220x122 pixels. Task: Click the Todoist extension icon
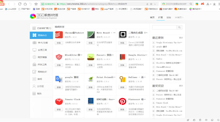pyautogui.click(x=59, y=35)
